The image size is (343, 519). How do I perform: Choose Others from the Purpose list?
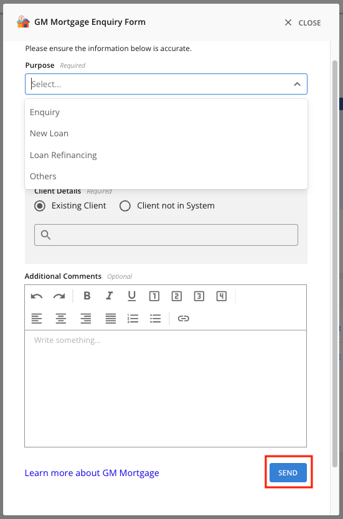(166, 176)
